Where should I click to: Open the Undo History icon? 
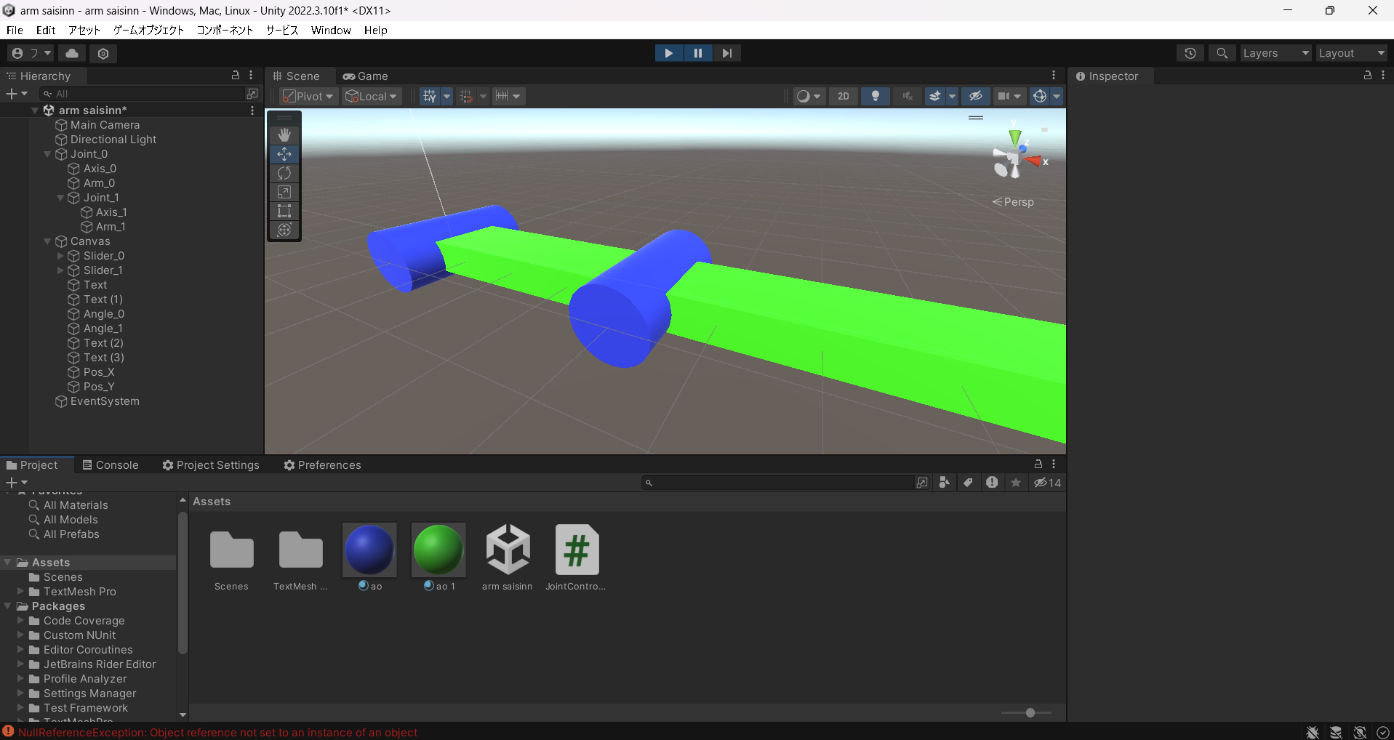(1190, 53)
